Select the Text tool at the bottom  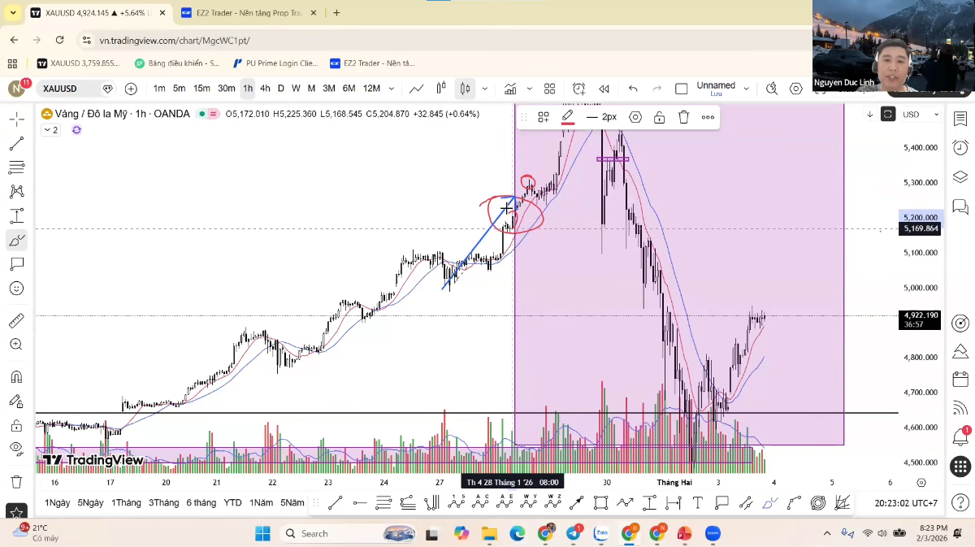(x=698, y=502)
